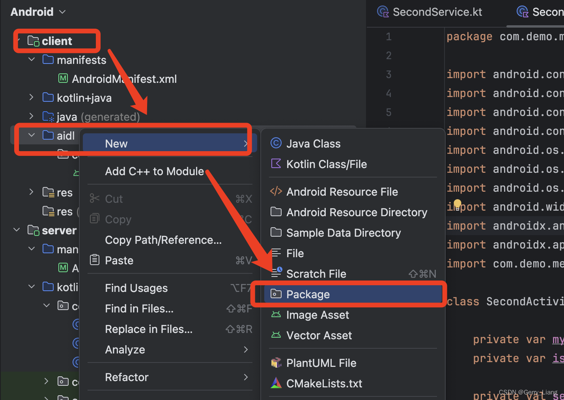
Task: Create a new File
Action: coord(353,253)
